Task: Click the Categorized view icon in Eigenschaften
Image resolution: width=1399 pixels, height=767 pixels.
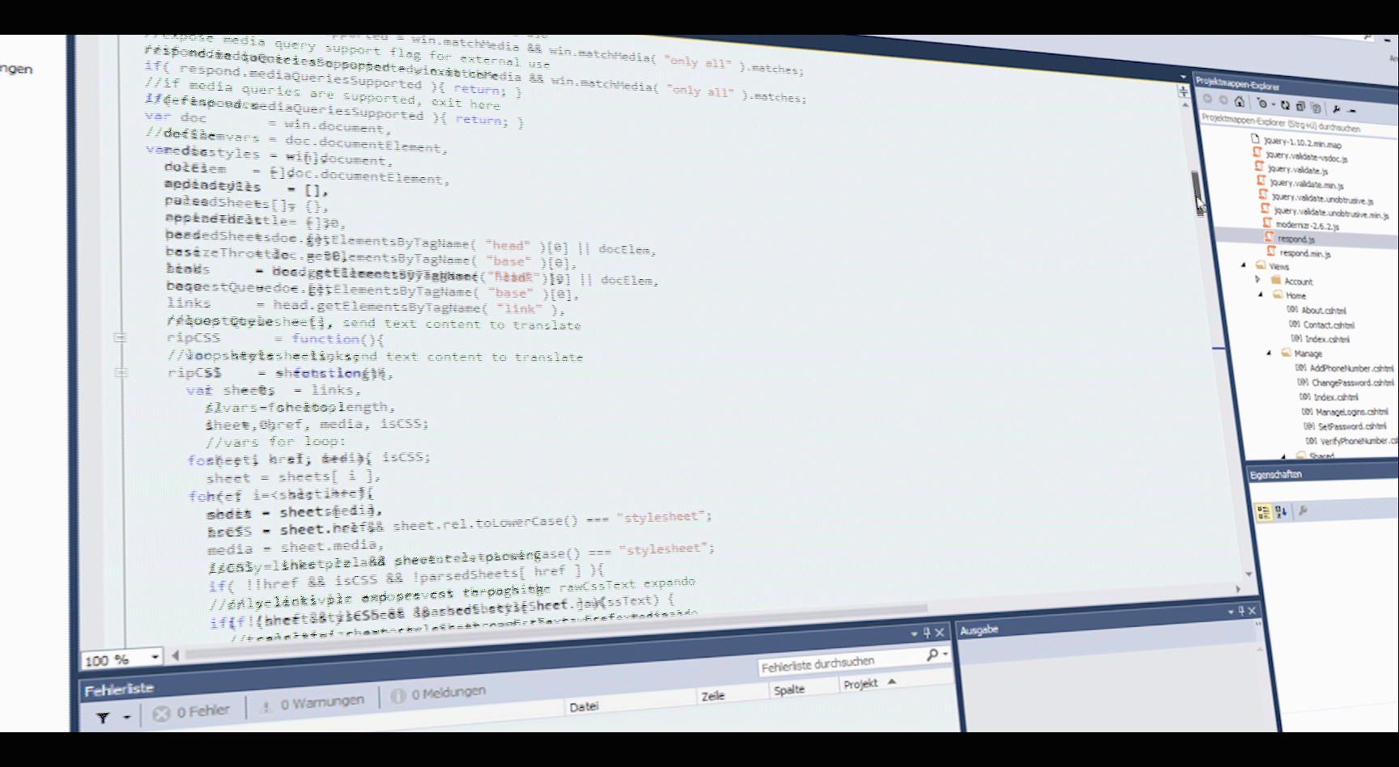Action: pos(1263,512)
